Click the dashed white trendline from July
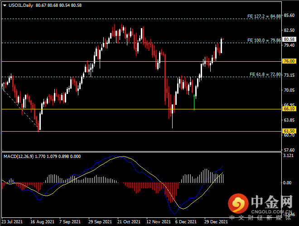299x226 pixels. click(20, 108)
